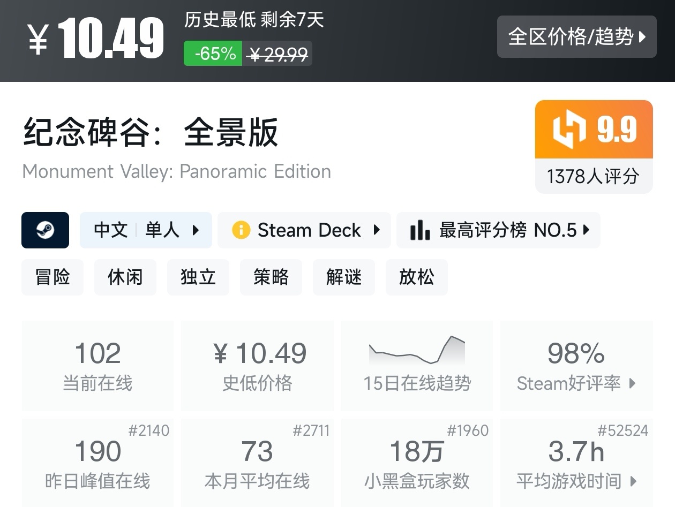View the 1378人评分 rating count

coord(594,176)
